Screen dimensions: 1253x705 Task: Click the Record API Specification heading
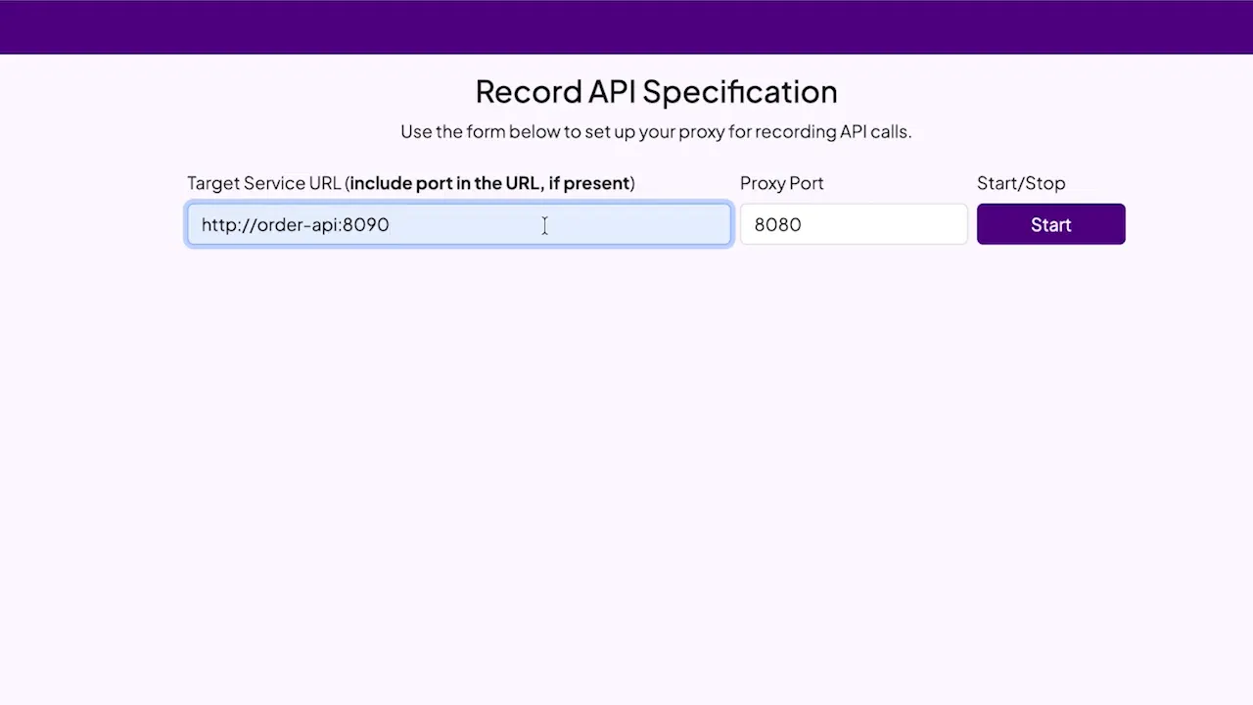pos(656,91)
